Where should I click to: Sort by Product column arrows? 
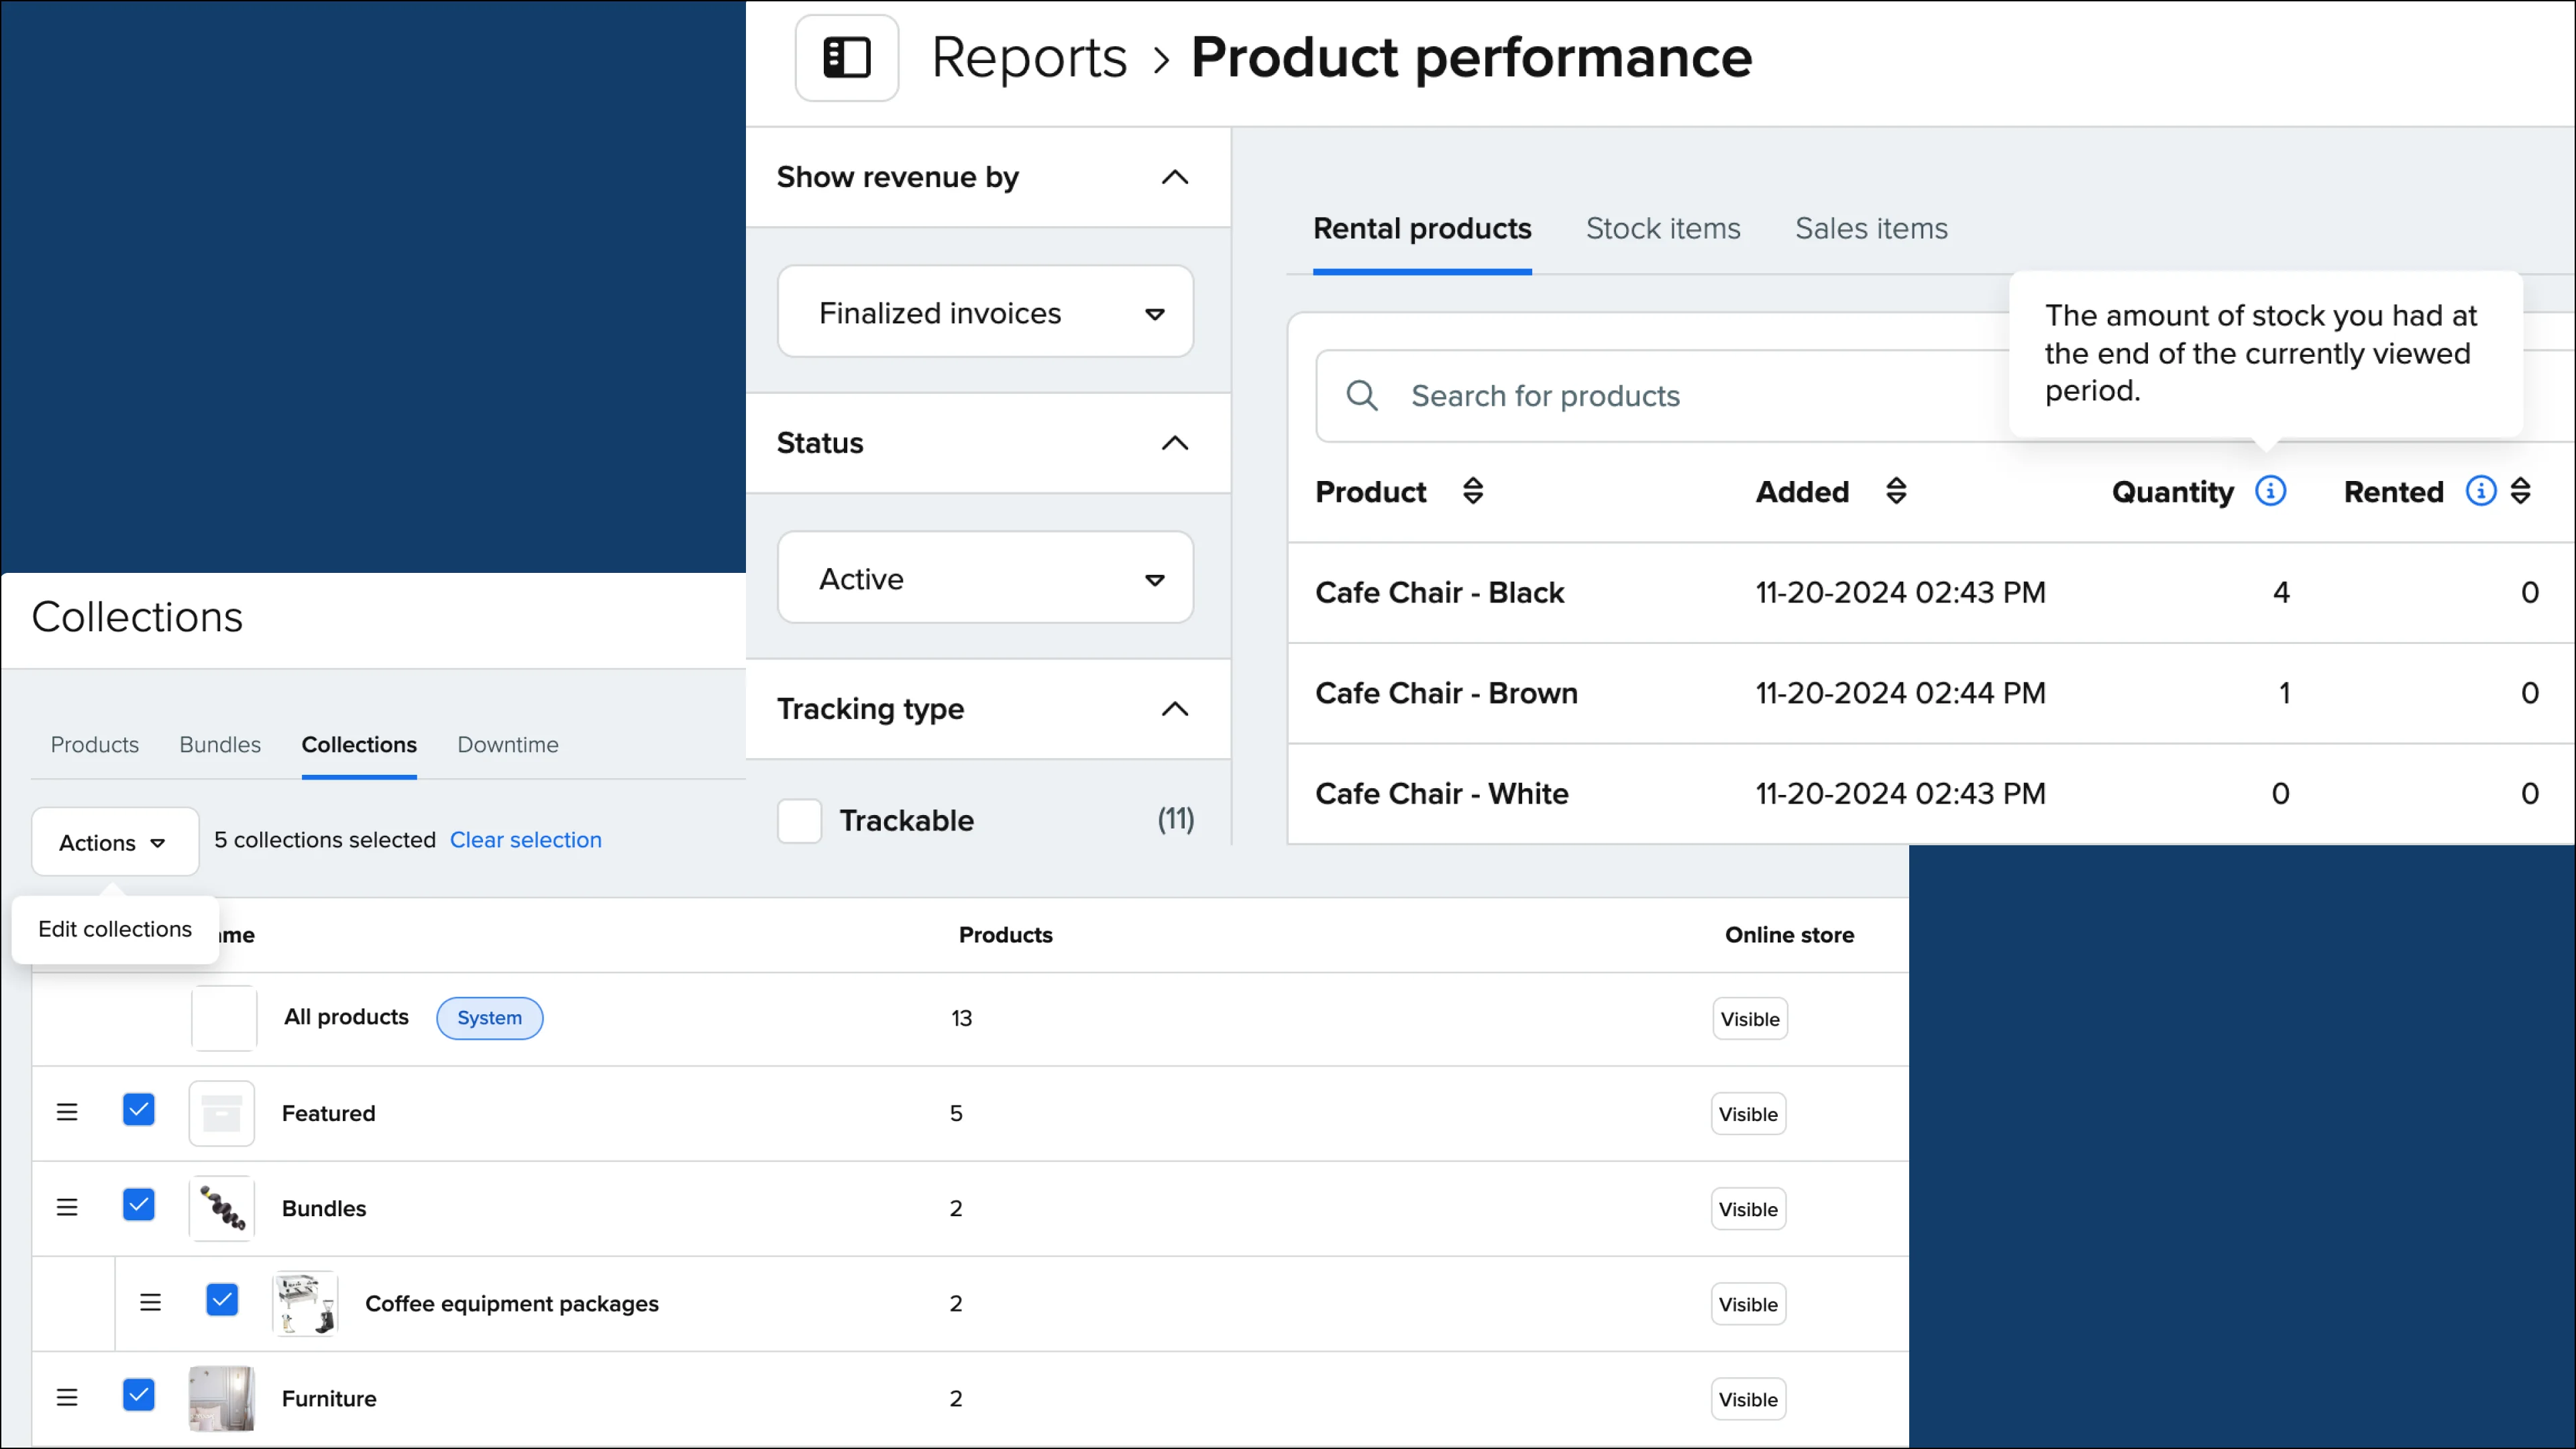tap(1472, 491)
